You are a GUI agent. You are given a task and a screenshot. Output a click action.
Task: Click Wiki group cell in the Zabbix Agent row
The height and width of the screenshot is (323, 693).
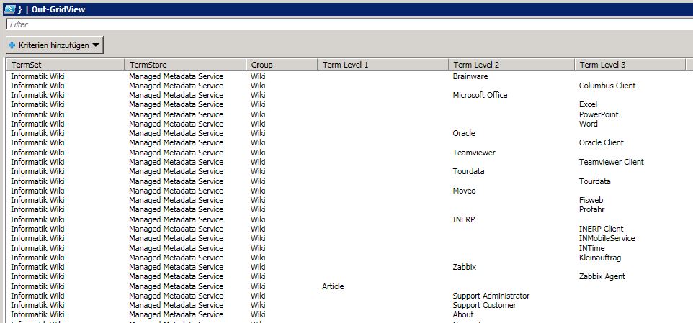pyautogui.click(x=258, y=277)
